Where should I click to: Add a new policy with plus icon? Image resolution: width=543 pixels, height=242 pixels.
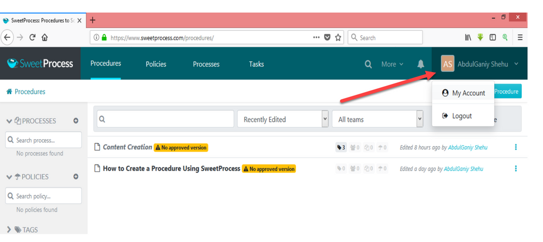point(76,176)
